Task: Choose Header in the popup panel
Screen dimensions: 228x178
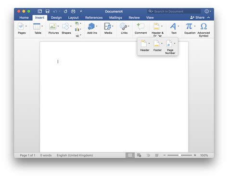Action: click(x=144, y=44)
